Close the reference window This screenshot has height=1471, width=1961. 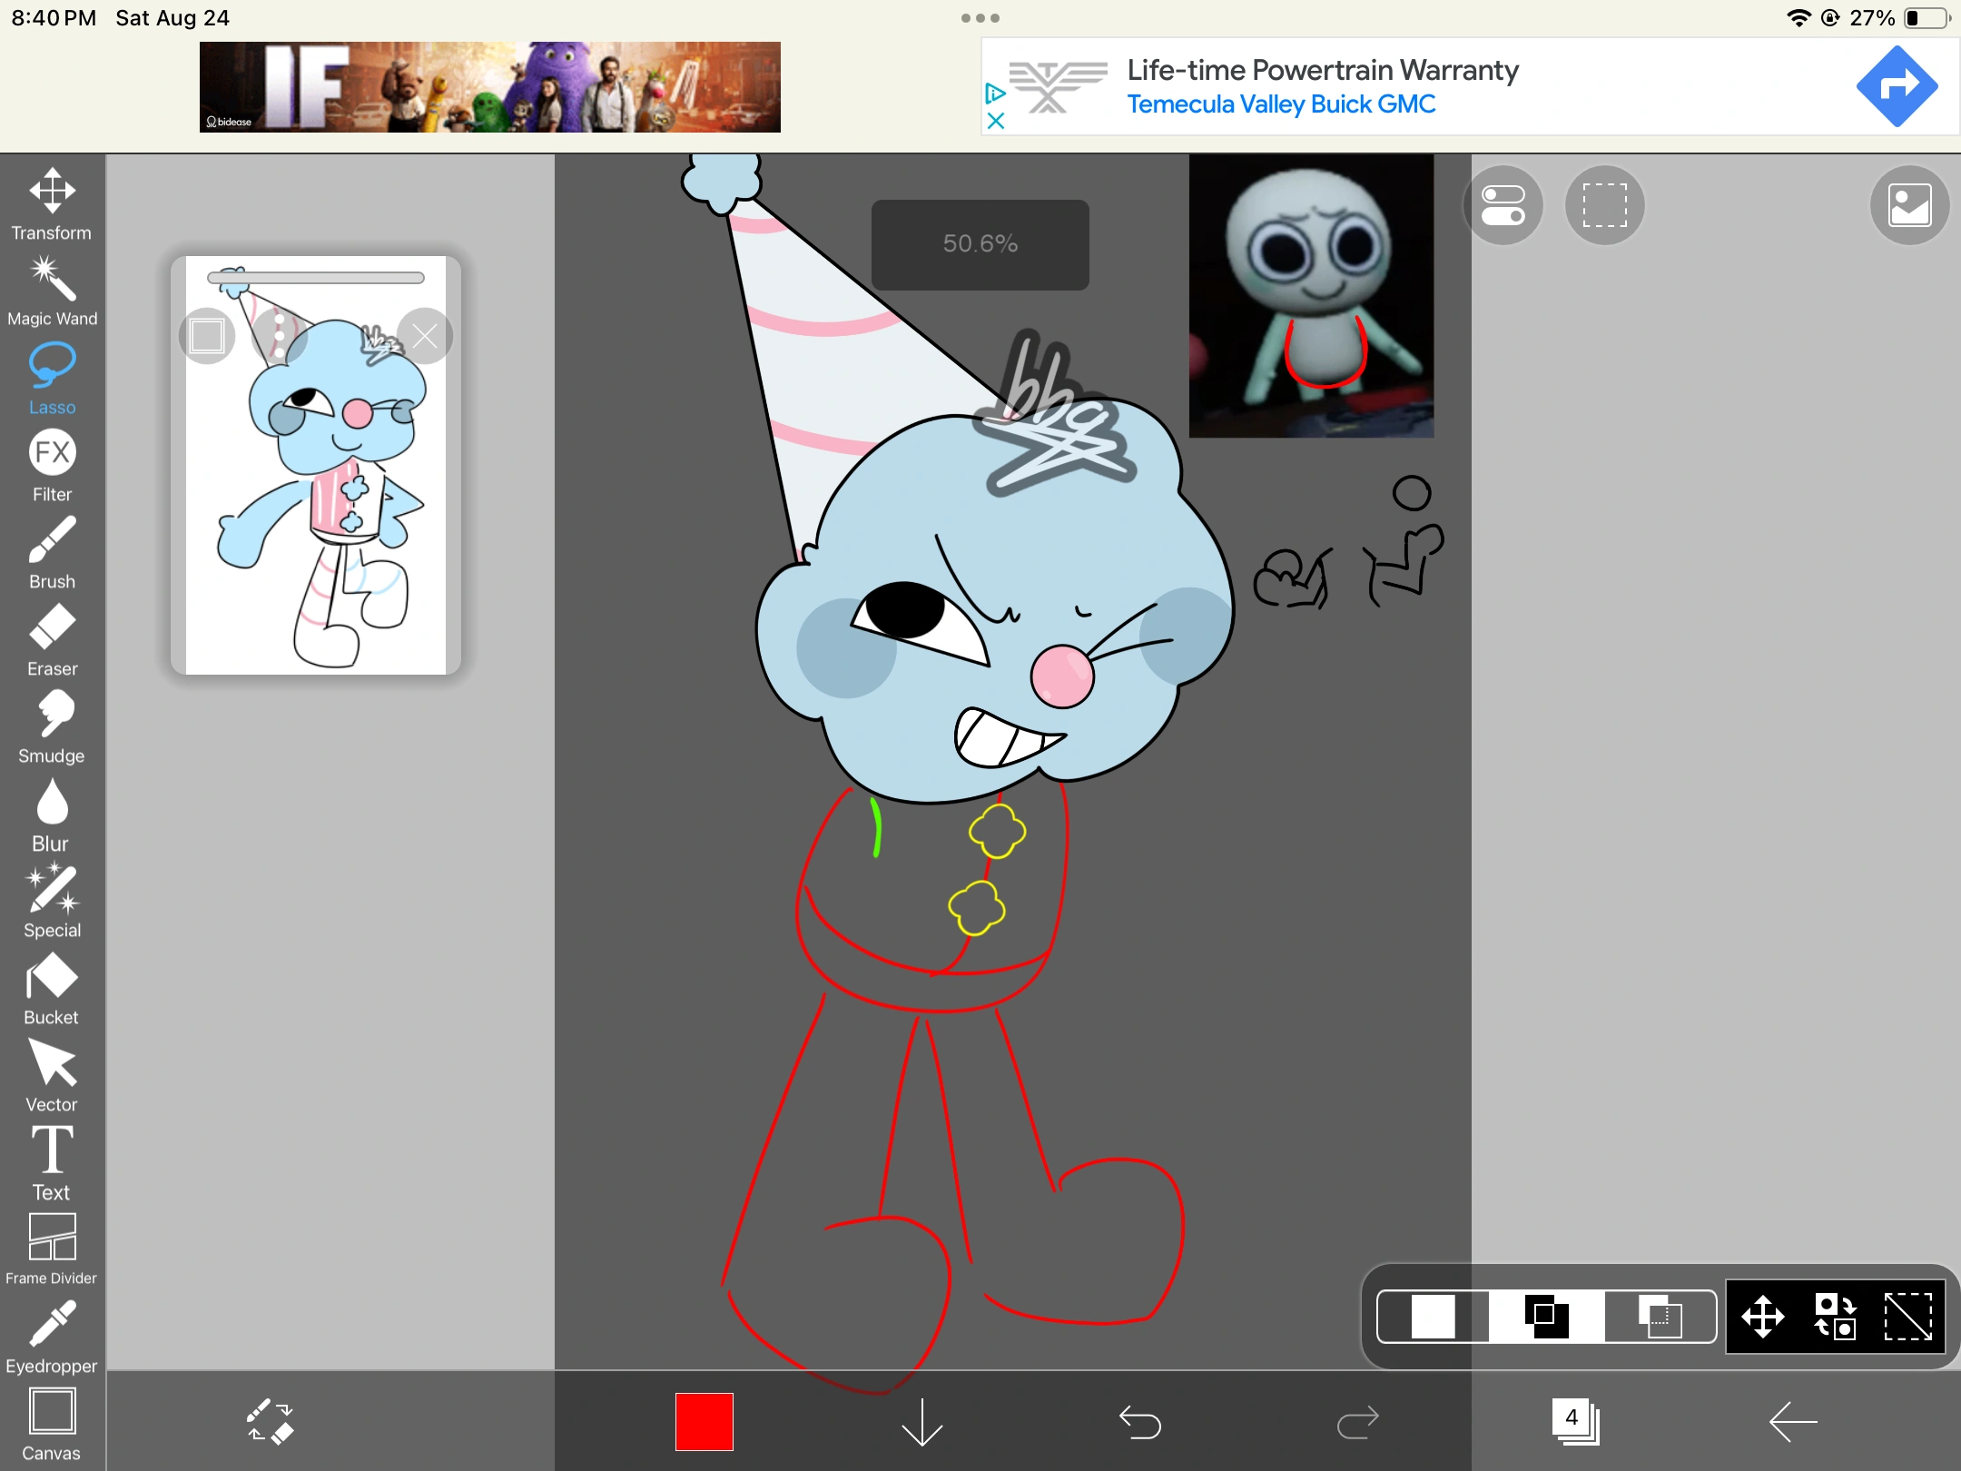point(425,336)
